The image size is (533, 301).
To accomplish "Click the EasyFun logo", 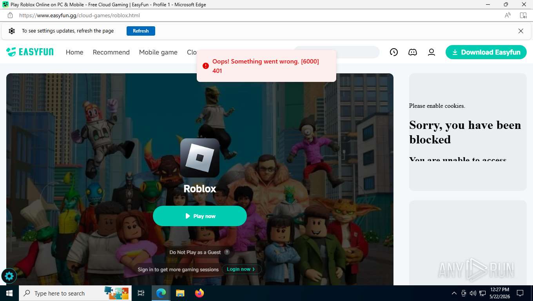I will pos(30,52).
